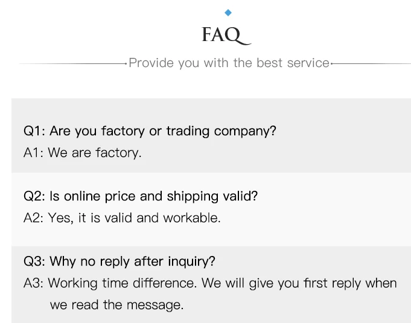Click the FAQ heading
411x323 pixels.
[x=226, y=35]
